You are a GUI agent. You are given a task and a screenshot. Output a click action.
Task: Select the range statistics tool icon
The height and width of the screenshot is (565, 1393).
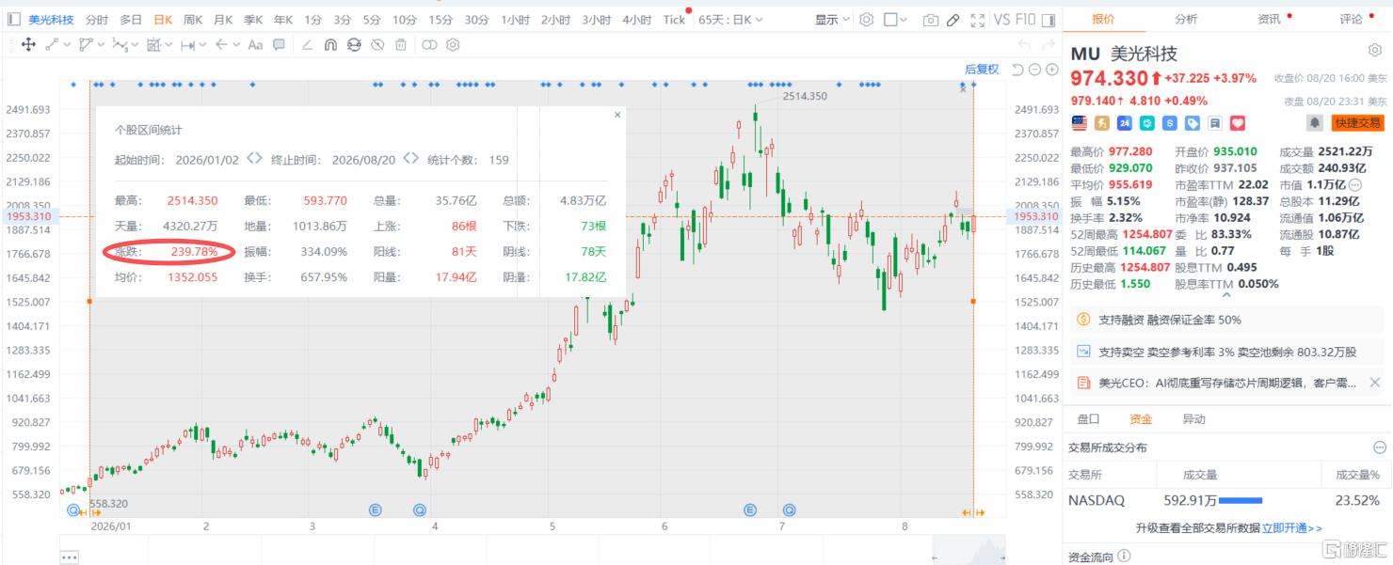click(154, 44)
